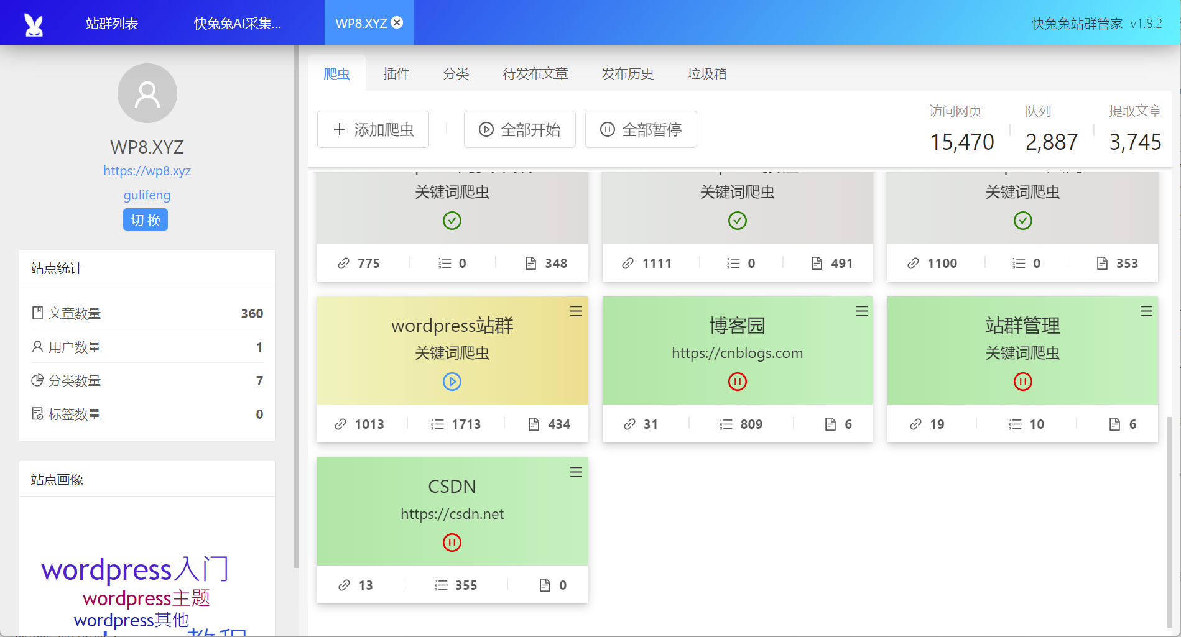
Task: Click link icon beside 775
Action: coord(343,263)
